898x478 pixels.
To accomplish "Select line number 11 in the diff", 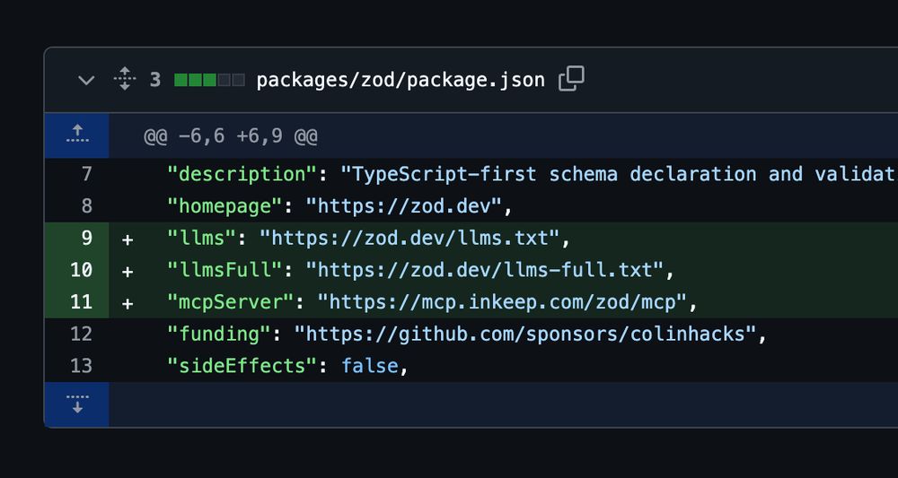I will click(x=81, y=301).
